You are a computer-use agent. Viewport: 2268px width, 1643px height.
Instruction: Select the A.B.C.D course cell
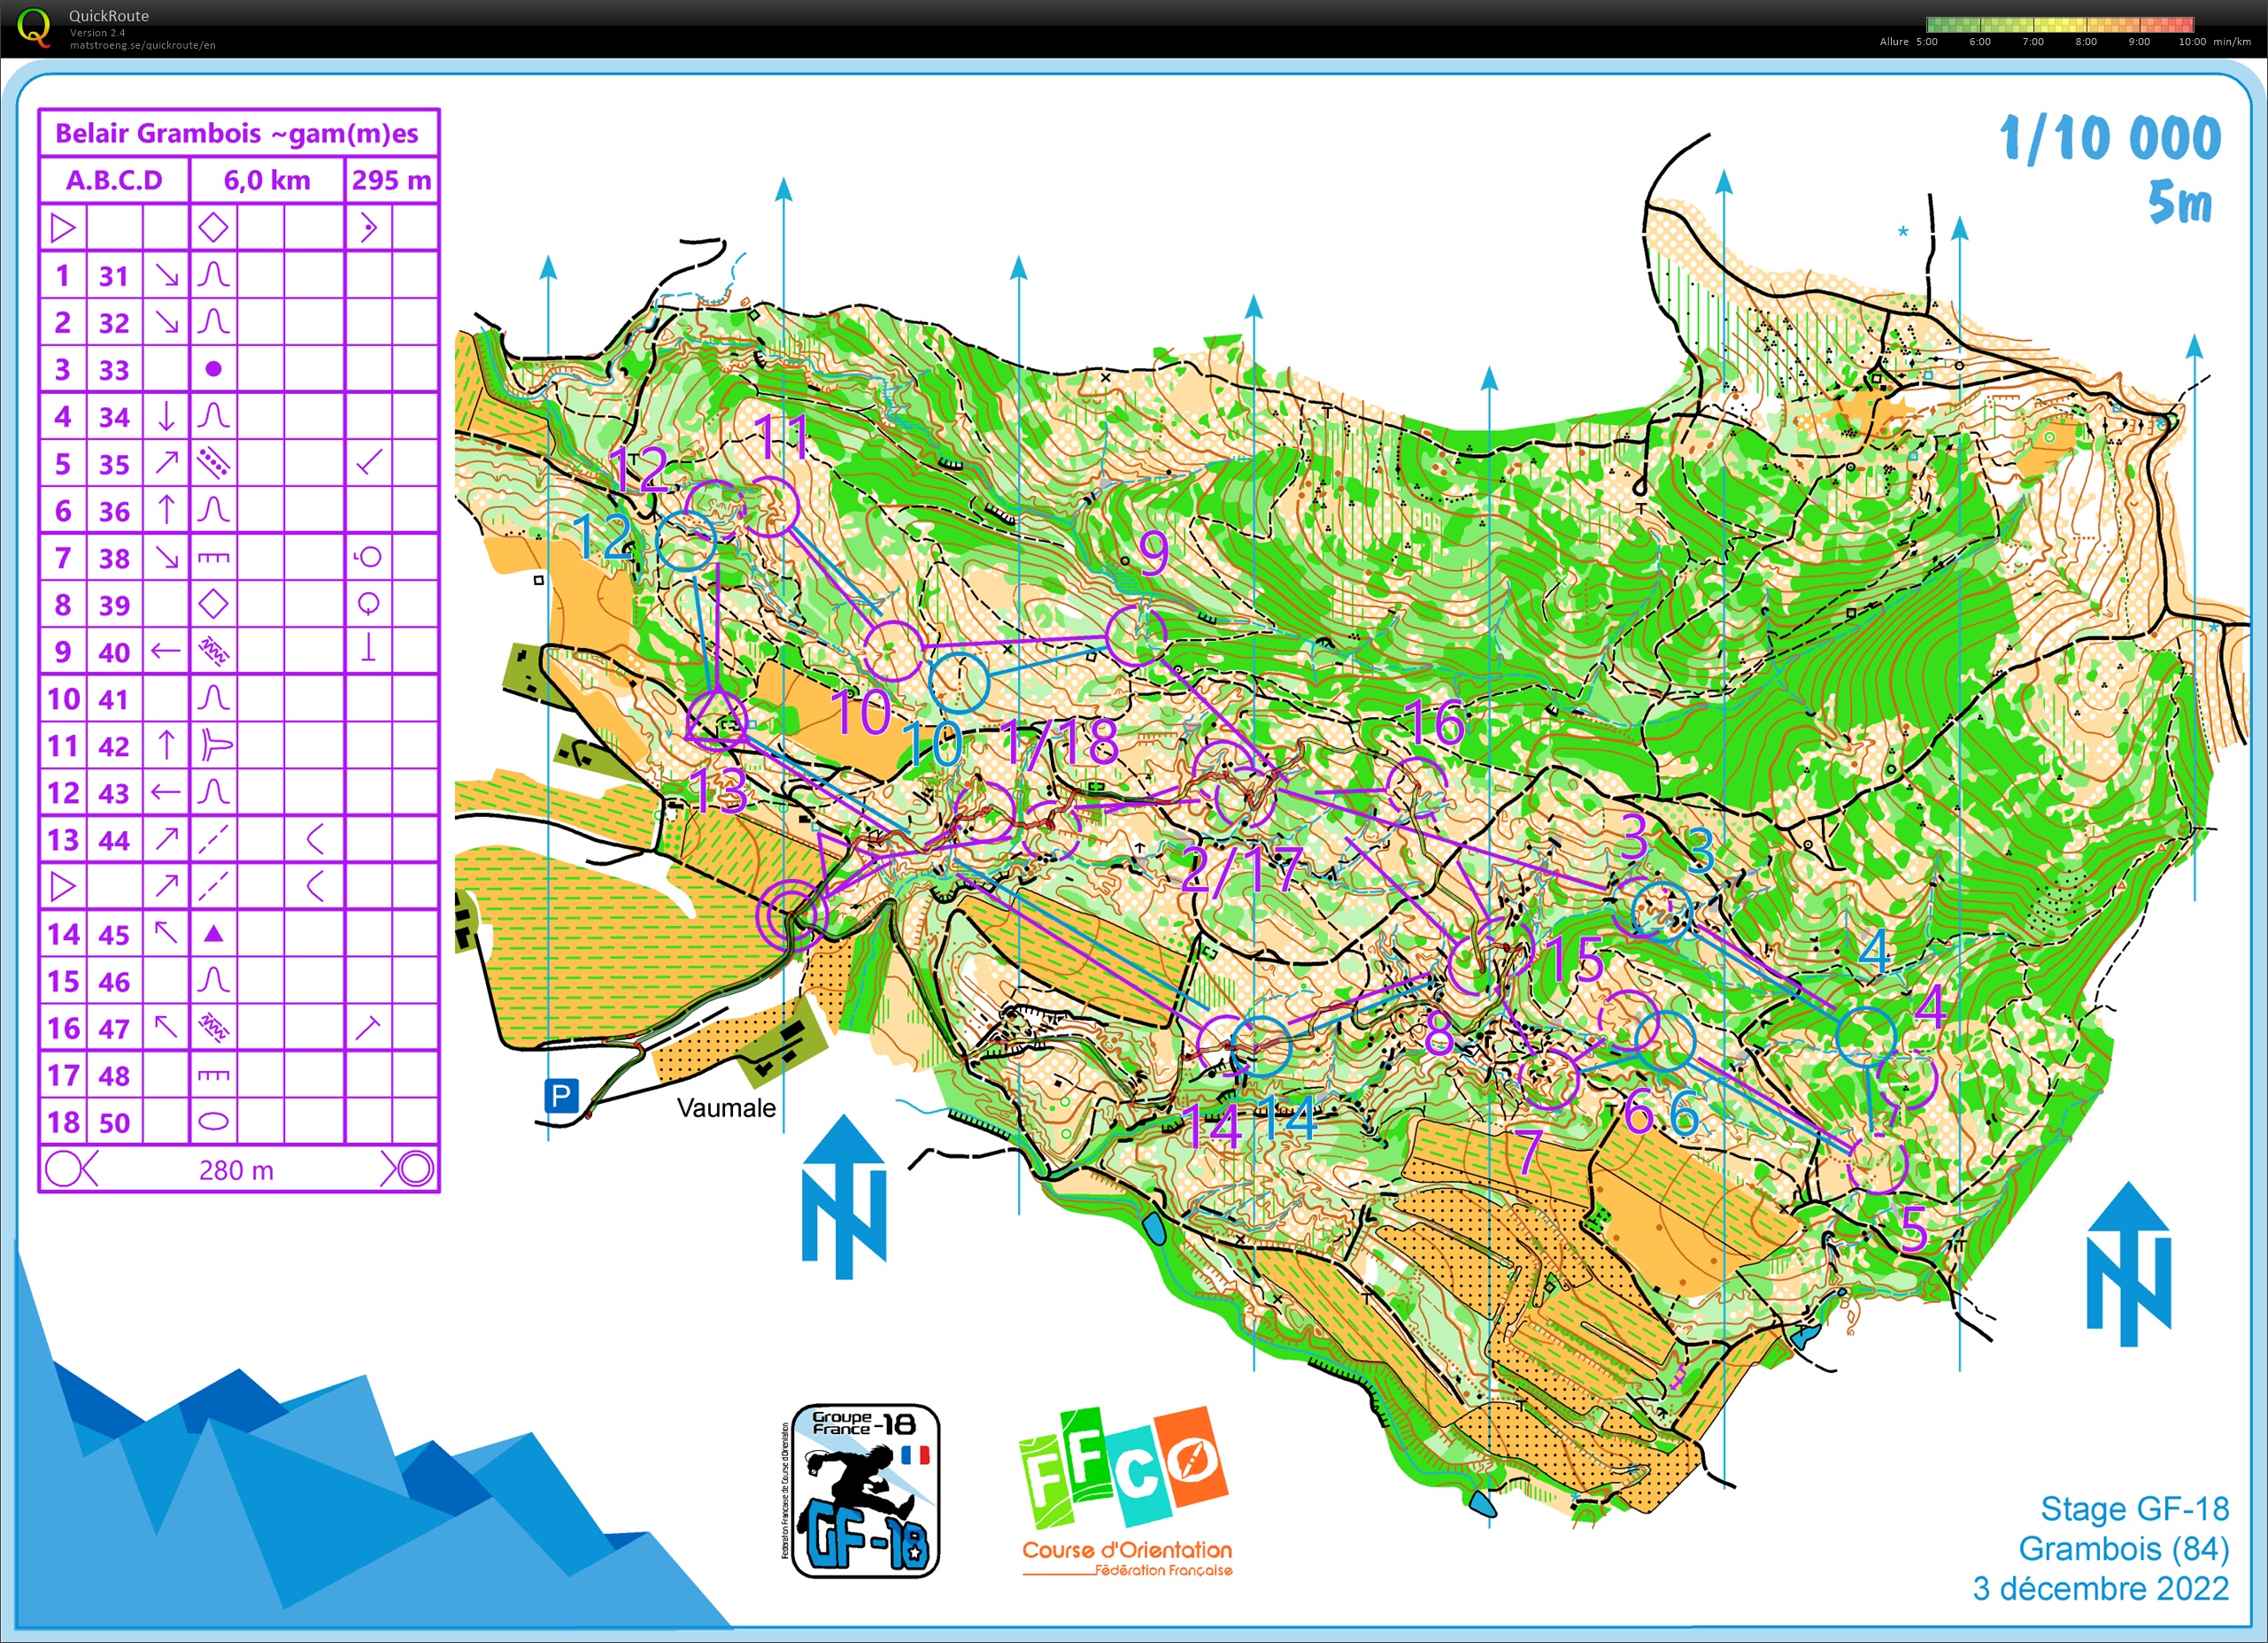click(114, 180)
